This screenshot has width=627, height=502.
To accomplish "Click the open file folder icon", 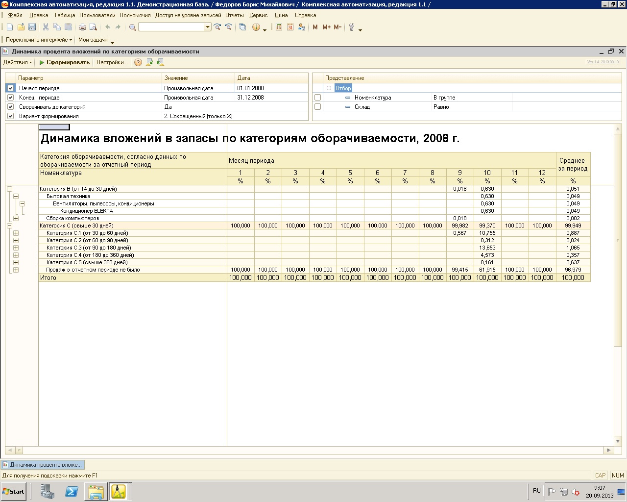I will pyautogui.click(x=21, y=27).
